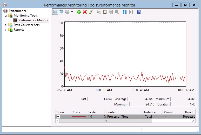Add a counter with the green plus
This screenshot has width=201, height=135.
click(x=79, y=12)
